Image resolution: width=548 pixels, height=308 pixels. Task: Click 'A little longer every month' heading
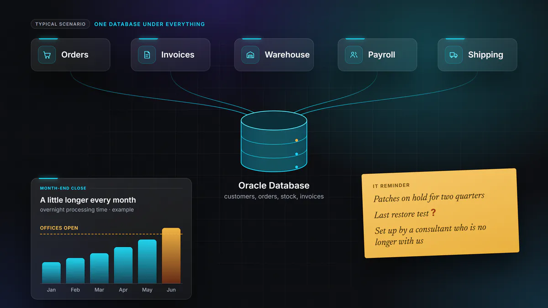88,200
